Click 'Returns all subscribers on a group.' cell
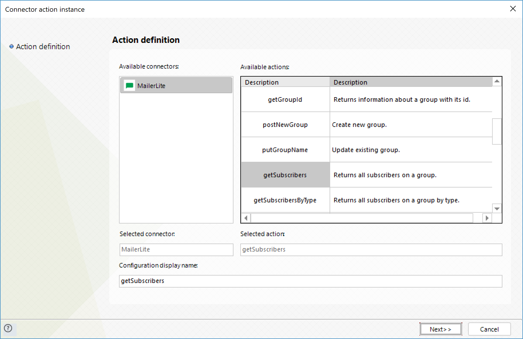 pos(411,175)
